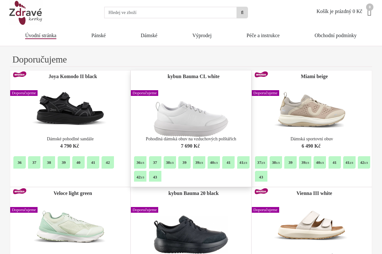Click the black Joya Komodo sandal image
The height and width of the screenshot is (254, 382).
[70, 109]
